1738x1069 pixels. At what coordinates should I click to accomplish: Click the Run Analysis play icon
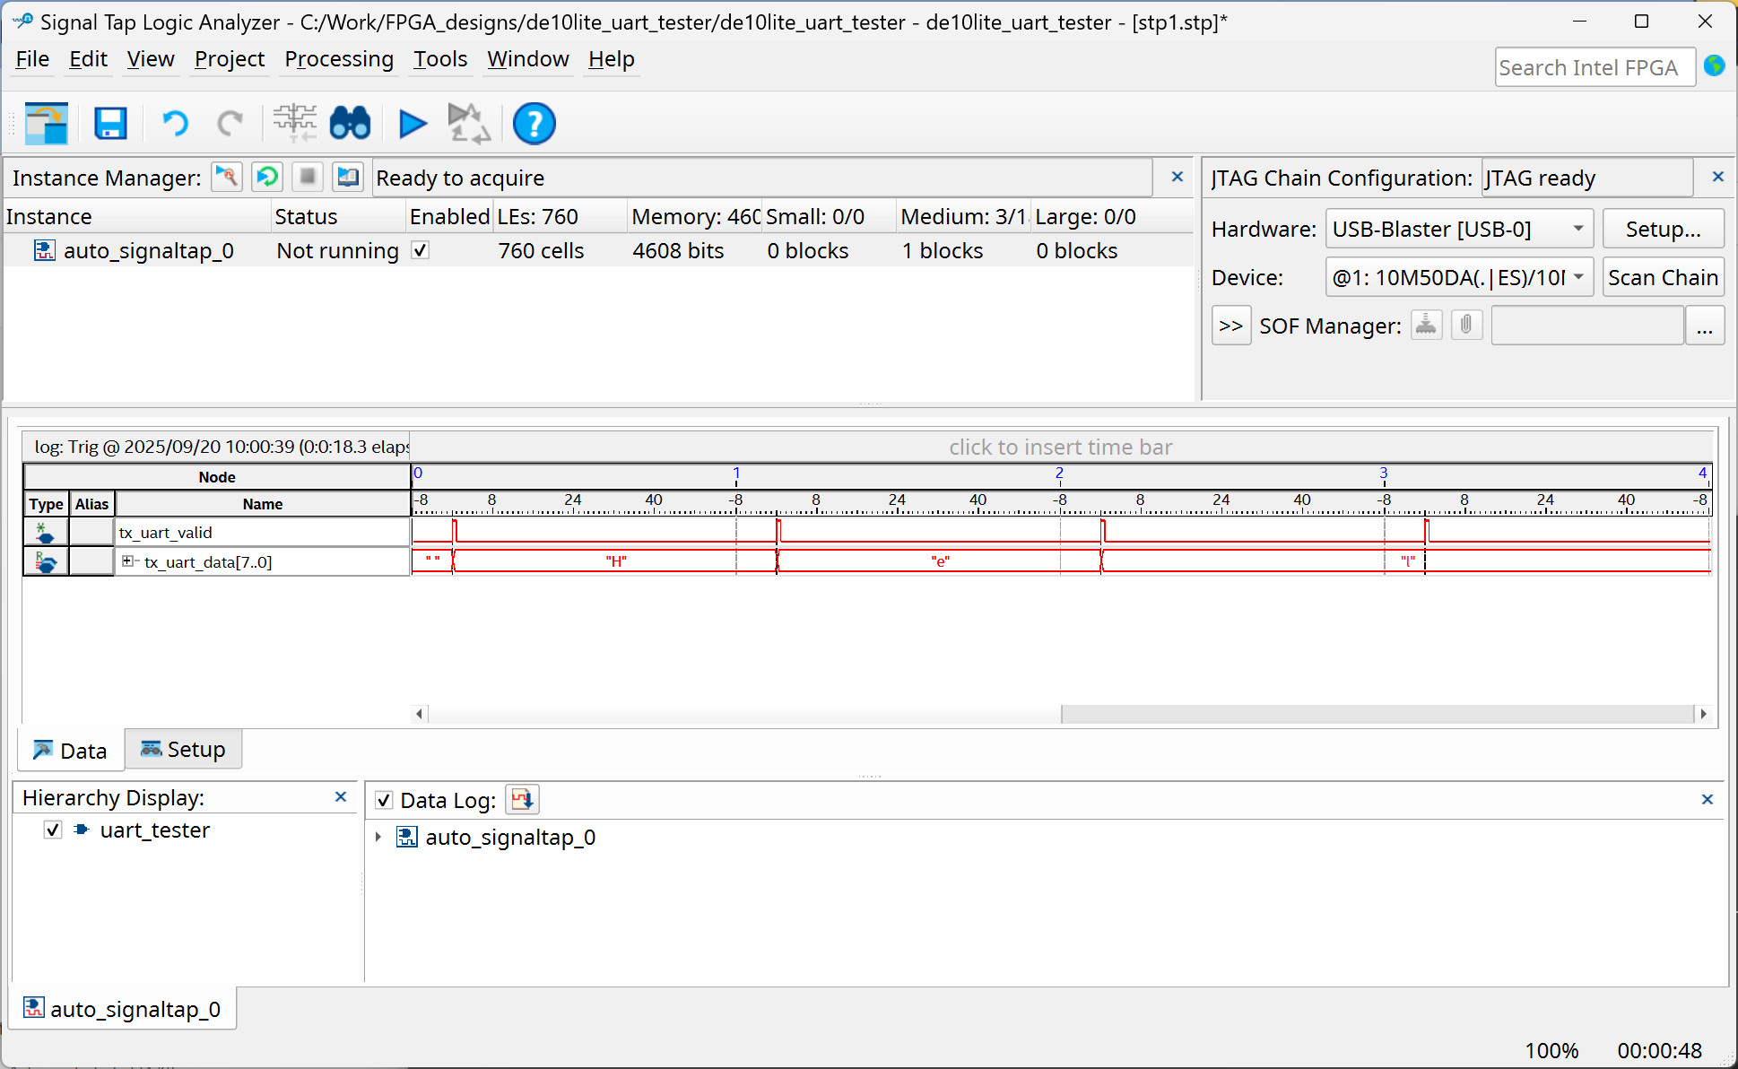(x=413, y=123)
